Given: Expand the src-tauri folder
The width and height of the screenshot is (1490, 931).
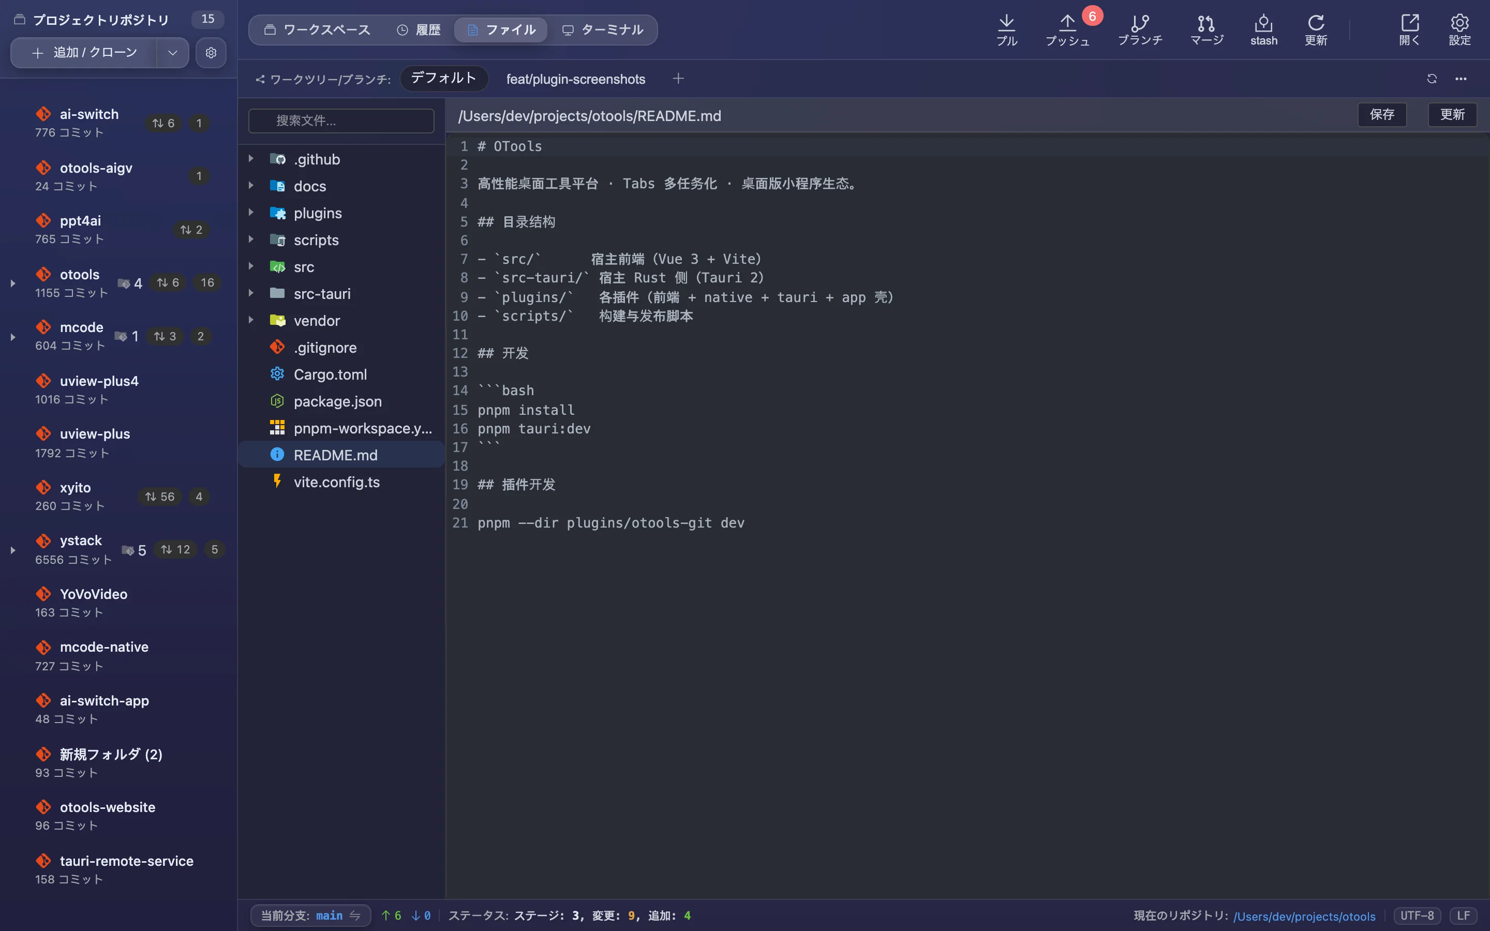Looking at the screenshot, I should point(250,293).
